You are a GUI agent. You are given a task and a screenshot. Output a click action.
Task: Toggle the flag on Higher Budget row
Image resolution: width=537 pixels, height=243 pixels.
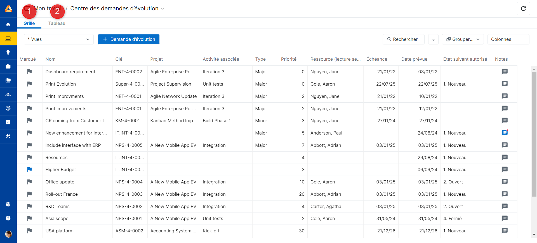tap(29, 169)
